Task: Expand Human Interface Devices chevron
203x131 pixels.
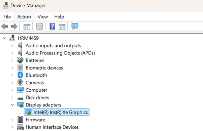Action: 12,127
